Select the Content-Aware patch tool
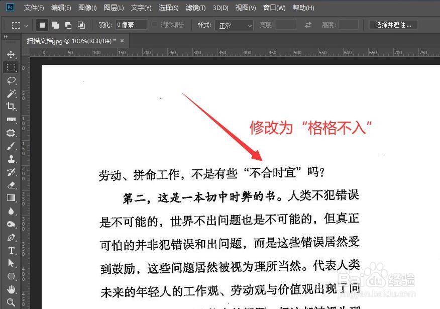This screenshot has width=440, height=309. (11, 133)
